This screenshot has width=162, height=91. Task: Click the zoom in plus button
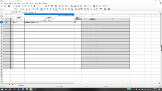[157, 87]
